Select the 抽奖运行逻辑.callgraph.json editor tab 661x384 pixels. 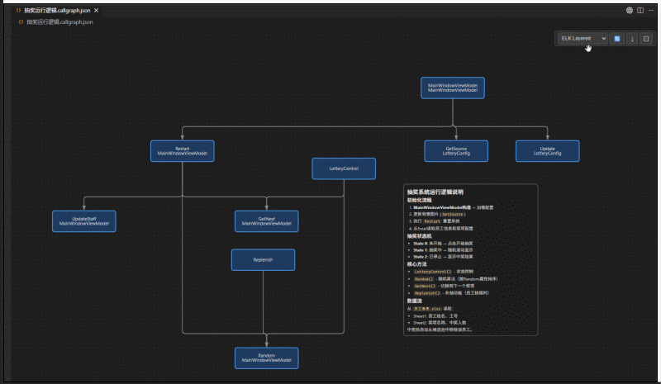click(x=56, y=11)
